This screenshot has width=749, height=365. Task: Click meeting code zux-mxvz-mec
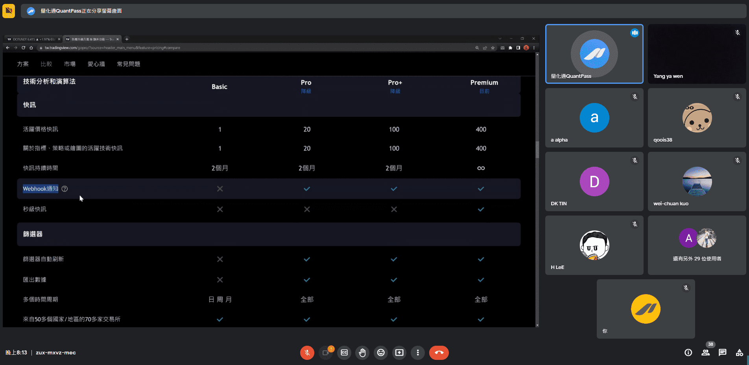56,352
